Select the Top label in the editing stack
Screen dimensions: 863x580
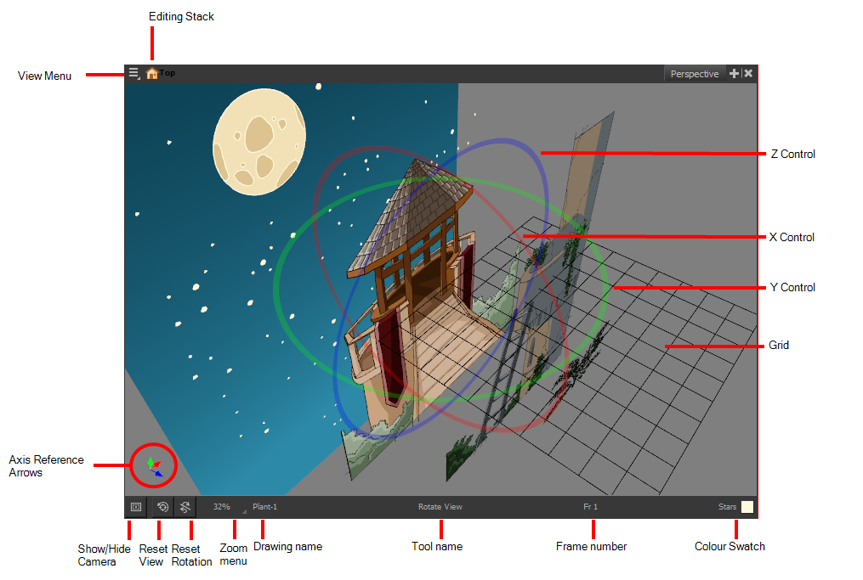[168, 74]
